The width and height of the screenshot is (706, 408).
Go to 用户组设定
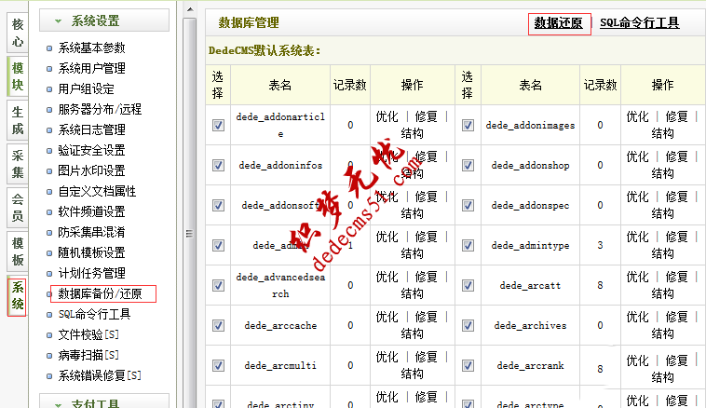click(86, 88)
